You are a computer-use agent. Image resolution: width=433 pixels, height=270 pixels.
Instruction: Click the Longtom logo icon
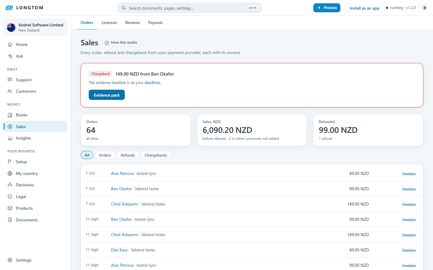tap(9, 8)
